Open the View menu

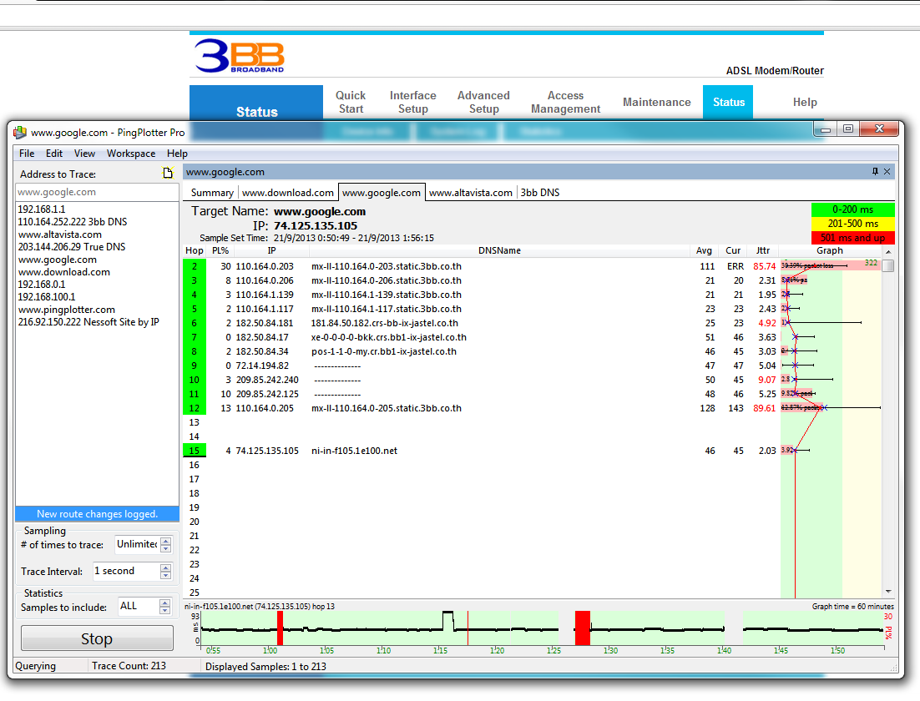click(x=84, y=153)
